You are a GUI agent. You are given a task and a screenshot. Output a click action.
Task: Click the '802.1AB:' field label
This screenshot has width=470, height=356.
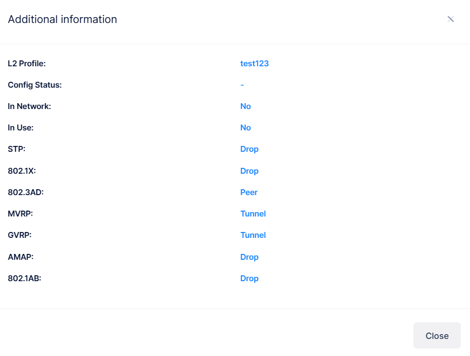coord(25,278)
